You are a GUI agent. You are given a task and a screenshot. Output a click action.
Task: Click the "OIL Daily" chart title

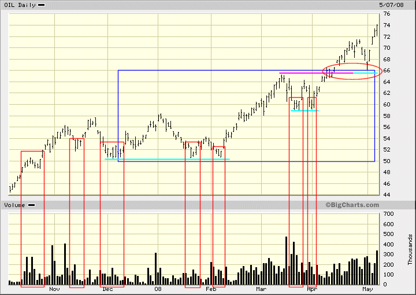click(x=20, y=5)
